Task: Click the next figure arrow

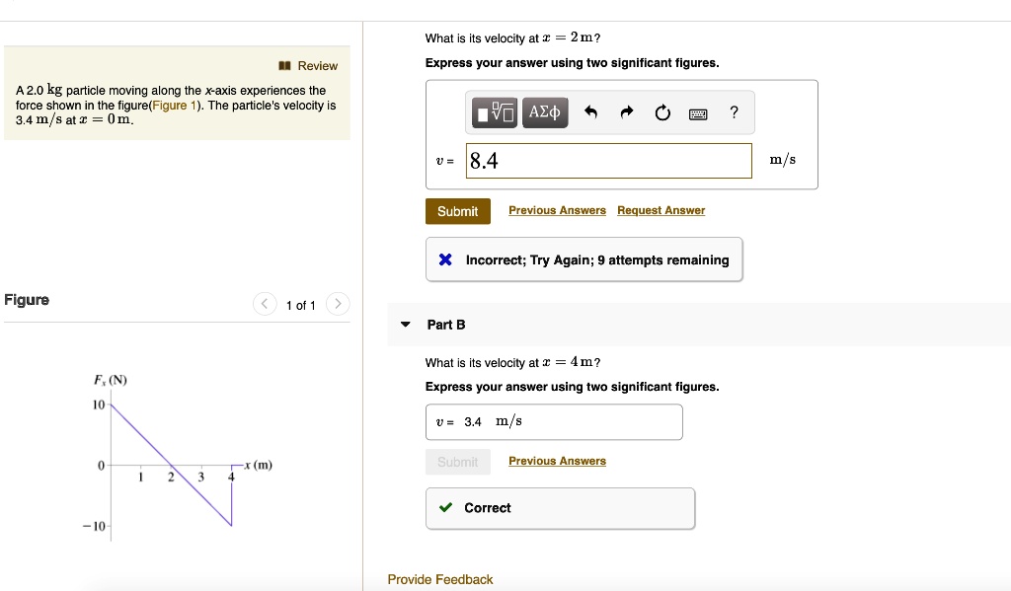Action: (337, 304)
